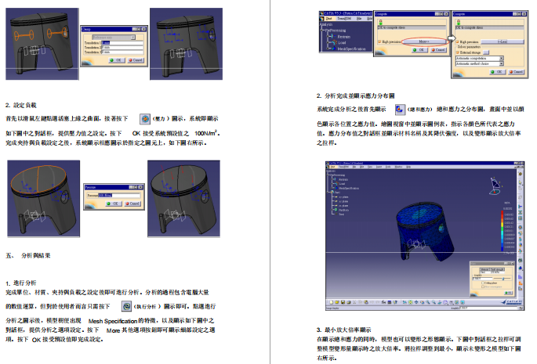Click the Translation 1 input field
The height and width of the screenshot is (364, 537).
[122, 43]
